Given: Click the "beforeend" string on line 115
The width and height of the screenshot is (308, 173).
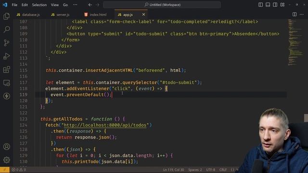Looking at the screenshot, I should (x=150, y=70).
